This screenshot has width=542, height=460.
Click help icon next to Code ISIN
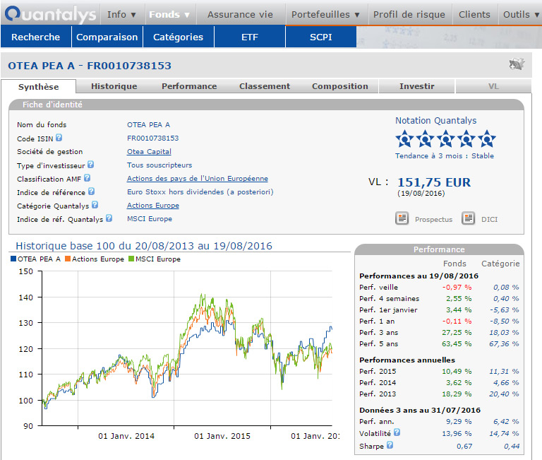point(59,138)
